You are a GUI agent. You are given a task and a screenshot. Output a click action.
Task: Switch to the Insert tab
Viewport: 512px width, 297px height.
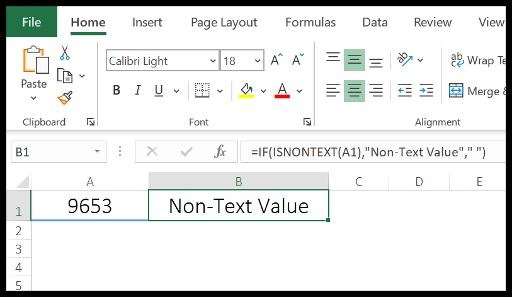[147, 22]
